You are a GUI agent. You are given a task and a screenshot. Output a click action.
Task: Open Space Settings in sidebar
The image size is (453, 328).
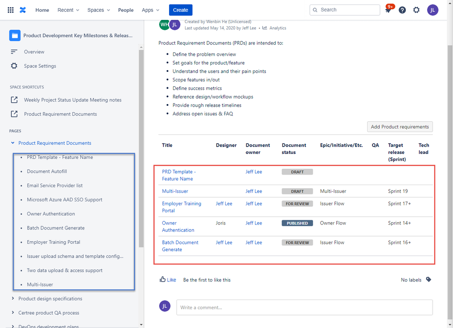coord(40,66)
